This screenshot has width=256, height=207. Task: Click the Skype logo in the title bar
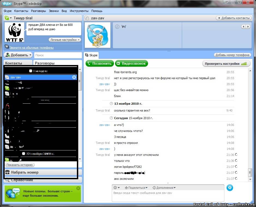(7, 4)
